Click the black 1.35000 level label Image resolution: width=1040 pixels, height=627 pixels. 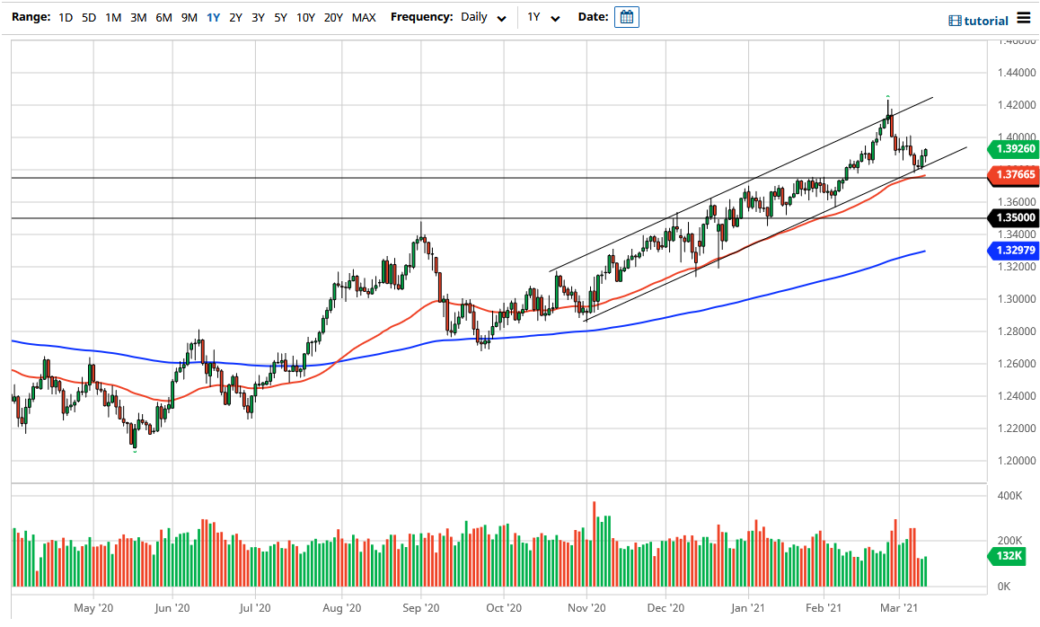coord(1014,217)
